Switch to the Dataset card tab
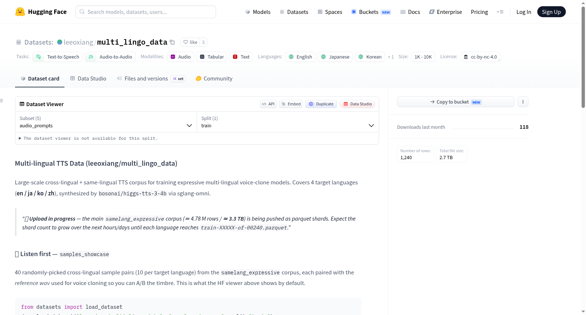586x315 pixels. [x=40, y=78]
